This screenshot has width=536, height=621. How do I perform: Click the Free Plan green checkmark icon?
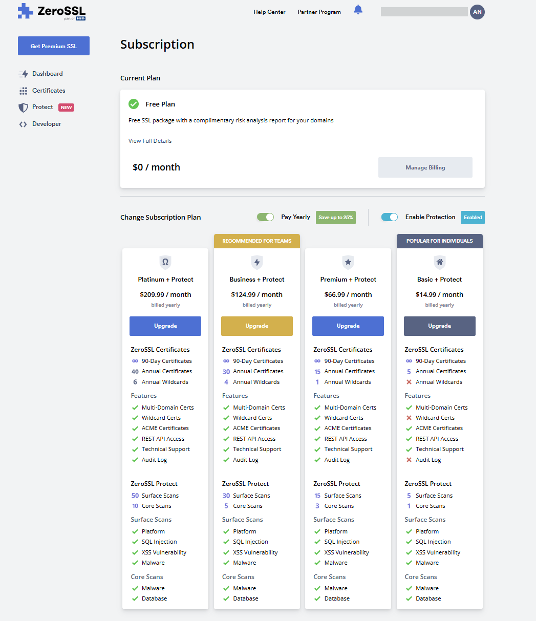click(x=134, y=104)
